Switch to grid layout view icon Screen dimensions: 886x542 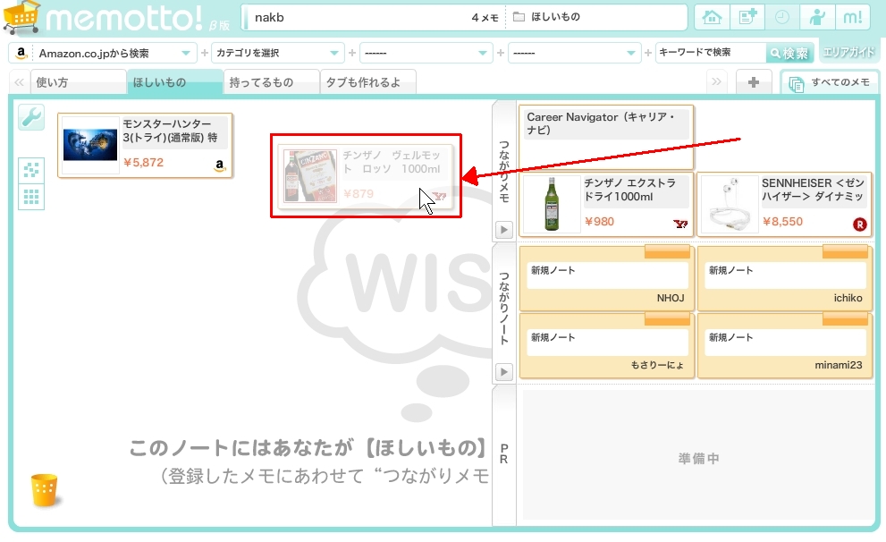31,197
